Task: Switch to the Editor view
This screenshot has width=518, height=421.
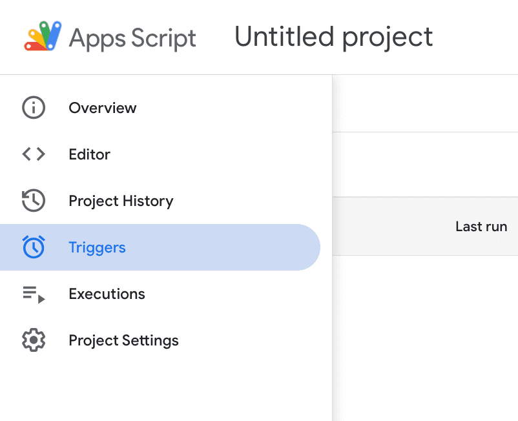Action: coord(160,154)
